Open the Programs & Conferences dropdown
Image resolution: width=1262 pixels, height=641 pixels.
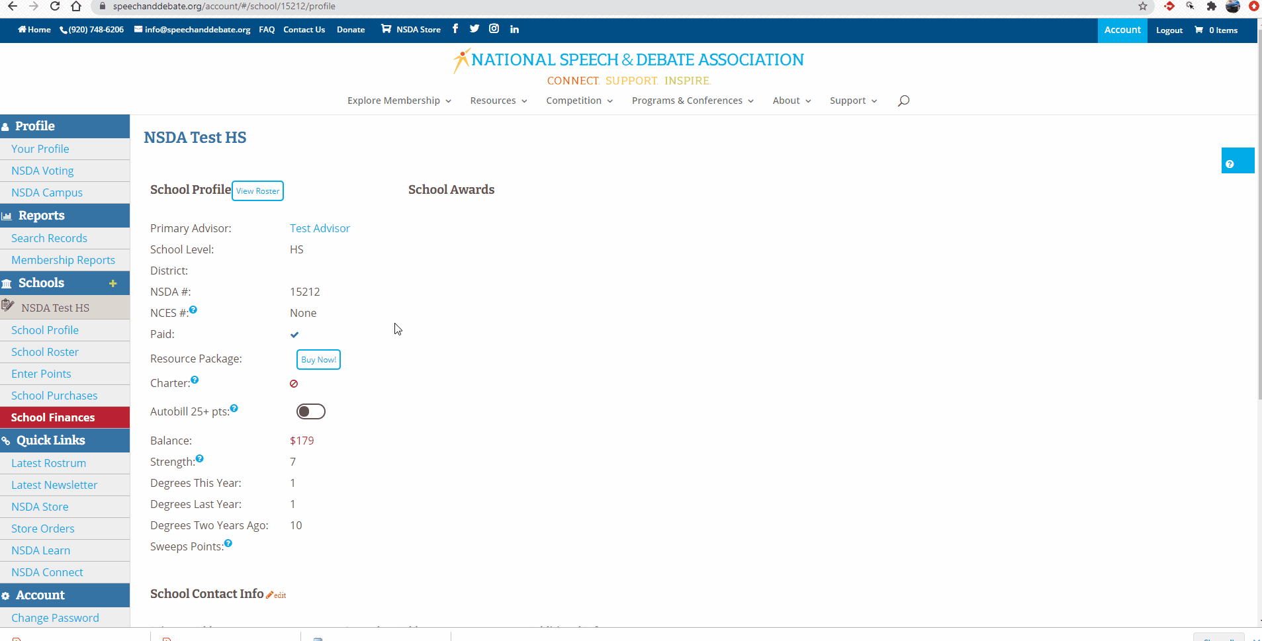692,101
